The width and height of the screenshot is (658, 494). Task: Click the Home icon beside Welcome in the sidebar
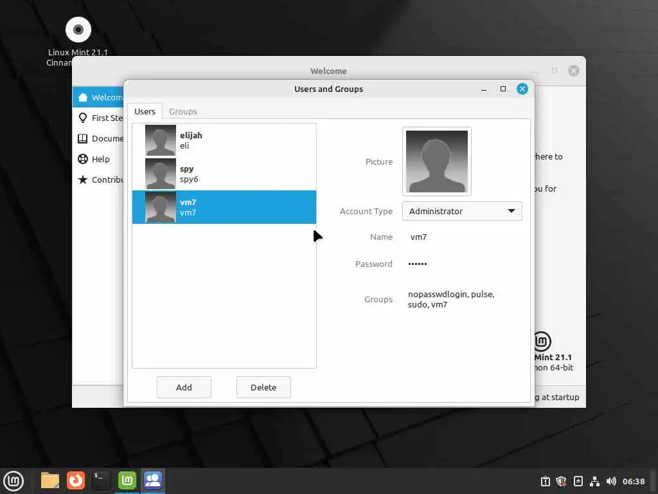point(83,98)
